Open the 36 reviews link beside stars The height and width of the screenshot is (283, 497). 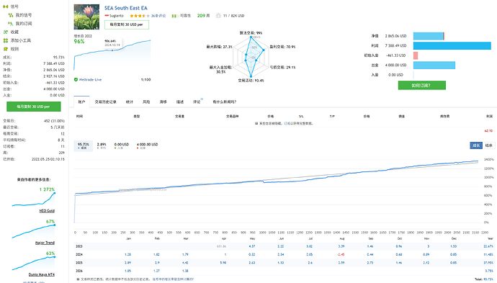(x=158, y=16)
